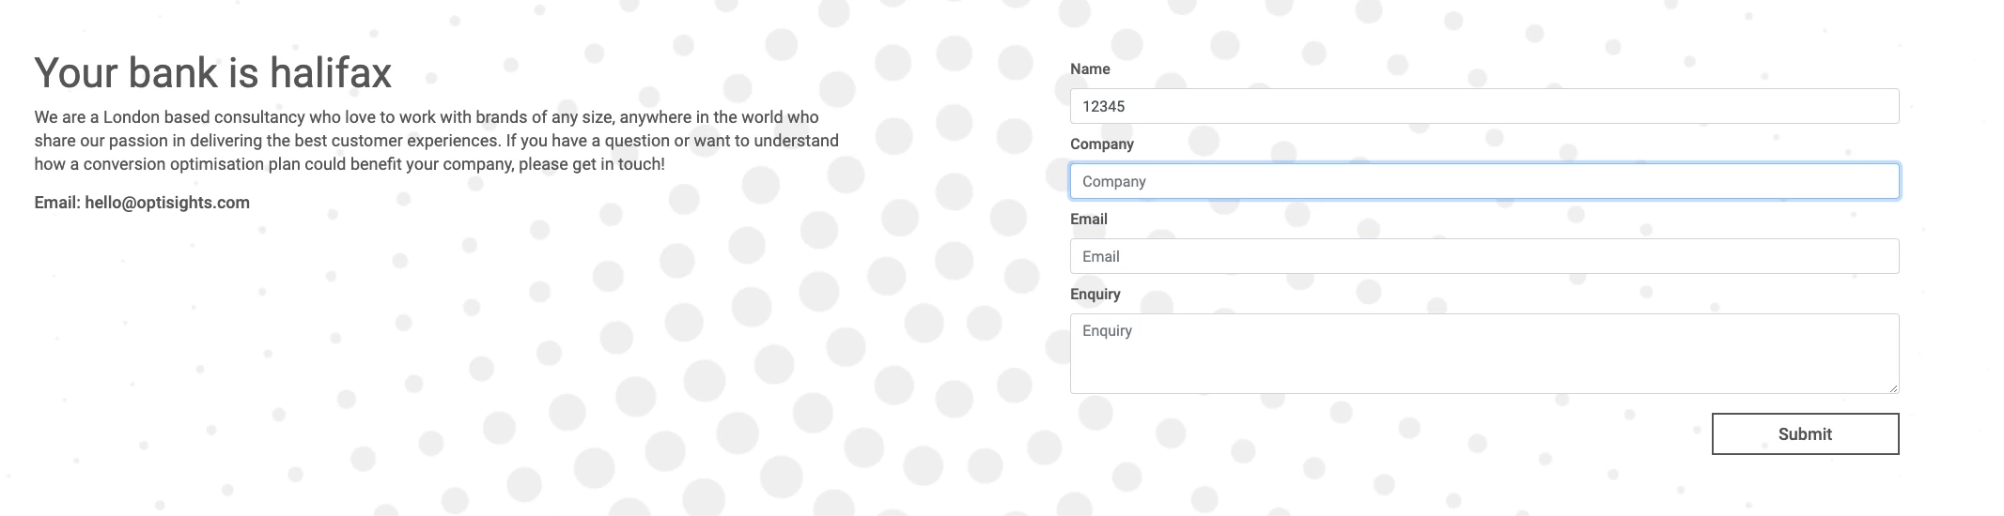Viewport: 2004px width, 516px height.
Task: Click the London based consultancy paragraph
Action: (x=437, y=141)
